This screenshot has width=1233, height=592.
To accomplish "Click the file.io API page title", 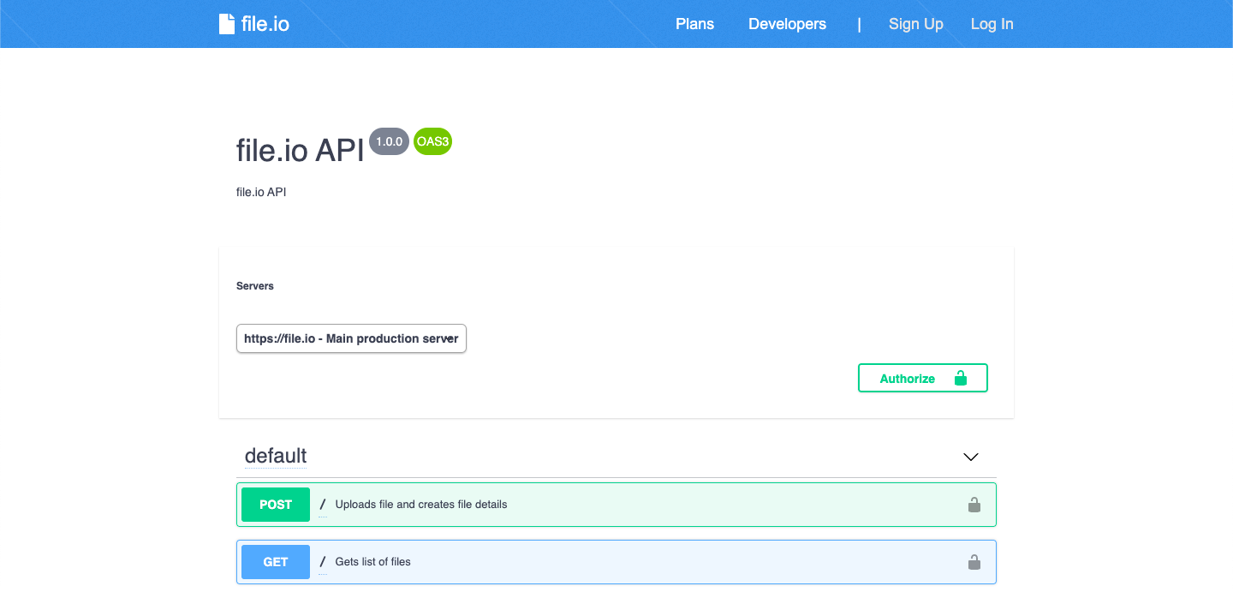I will pyautogui.click(x=298, y=148).
